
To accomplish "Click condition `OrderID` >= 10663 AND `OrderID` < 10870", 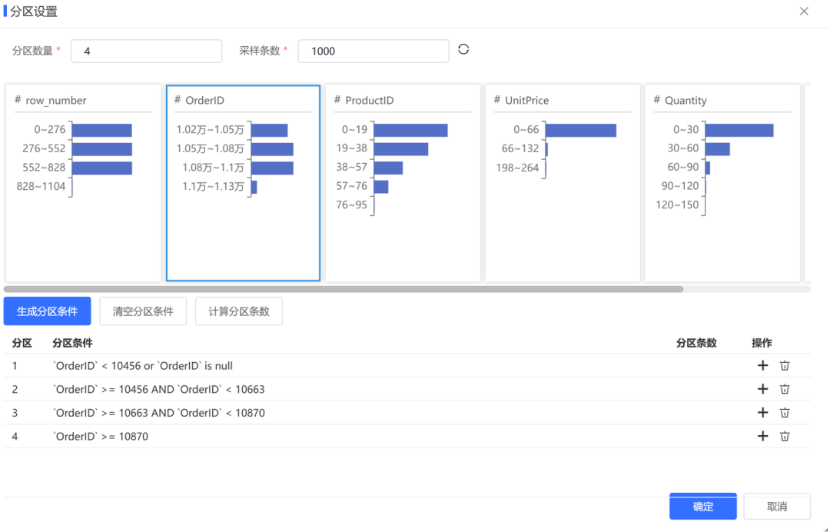I will 159,413.
